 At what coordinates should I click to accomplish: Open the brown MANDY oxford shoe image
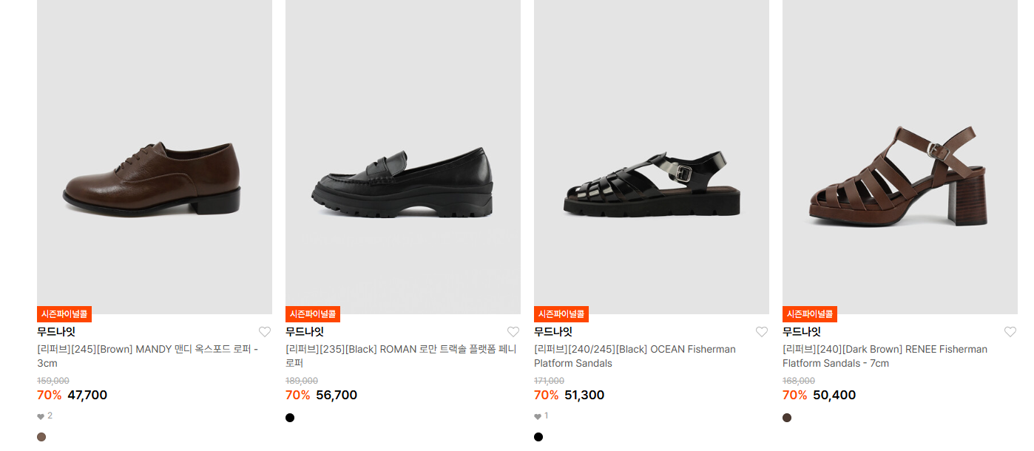[155, 157]
